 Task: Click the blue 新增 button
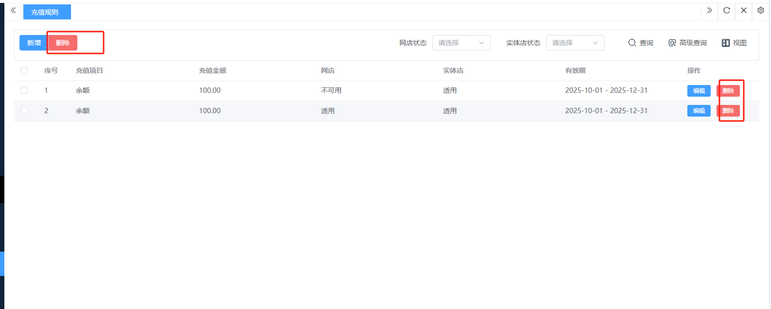tap(34, 43)
